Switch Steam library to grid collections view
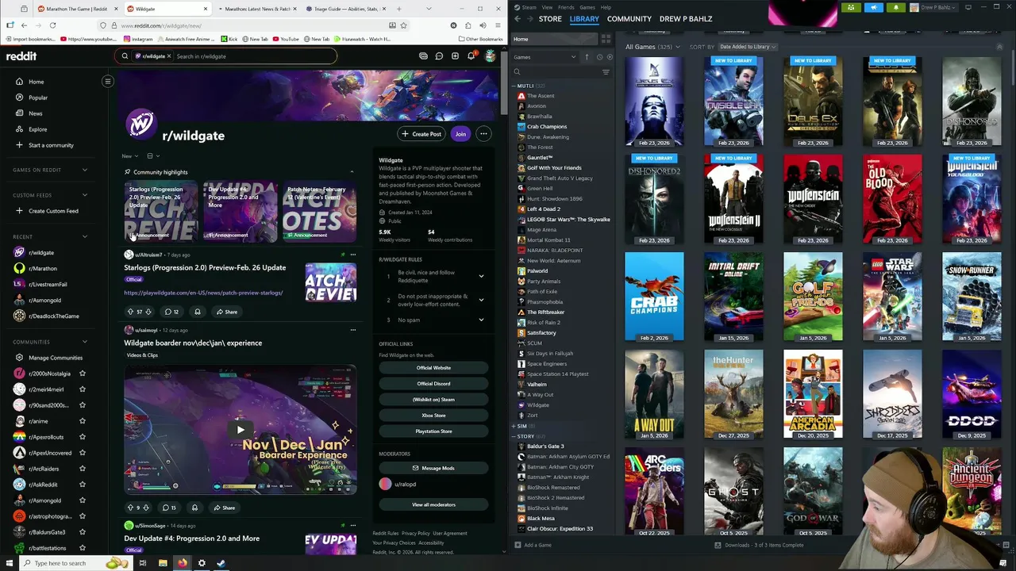 606,39
